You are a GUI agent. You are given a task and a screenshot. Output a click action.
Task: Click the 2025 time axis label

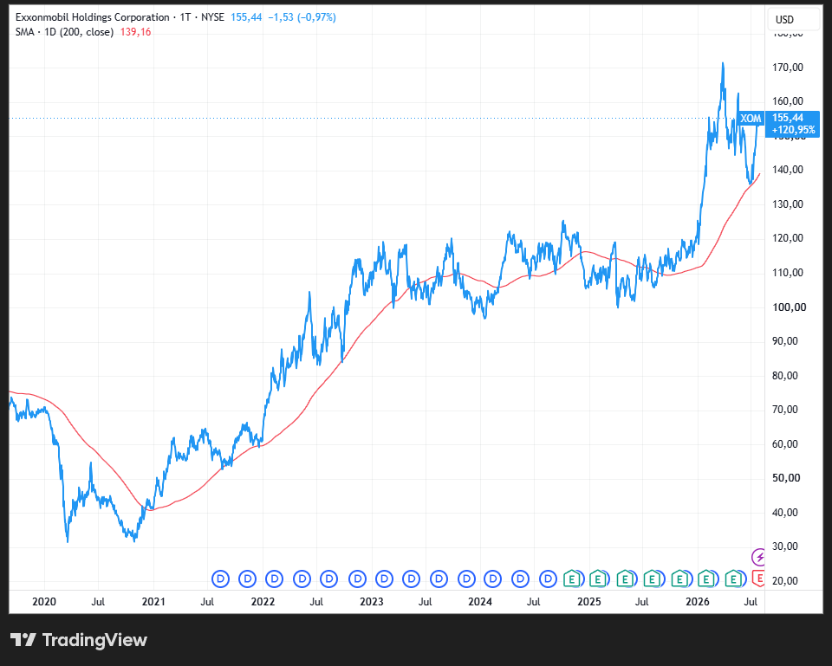(x=589, y=602)
